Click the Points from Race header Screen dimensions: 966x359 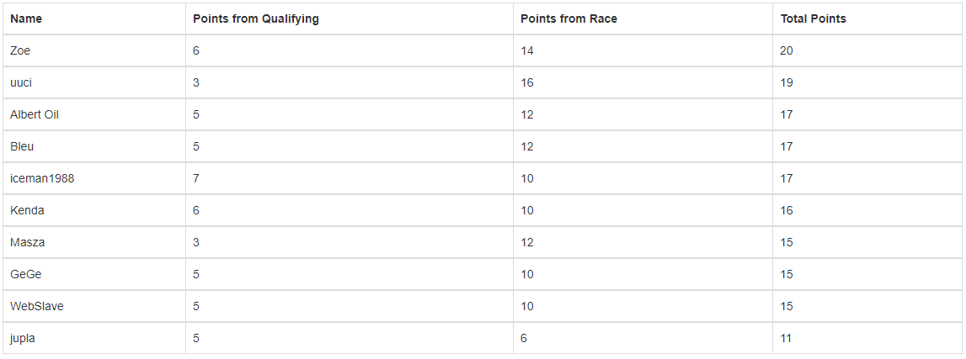click(x=568, y=18)
